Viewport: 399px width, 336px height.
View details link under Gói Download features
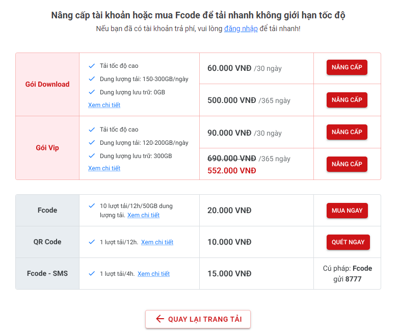[104, 105]
